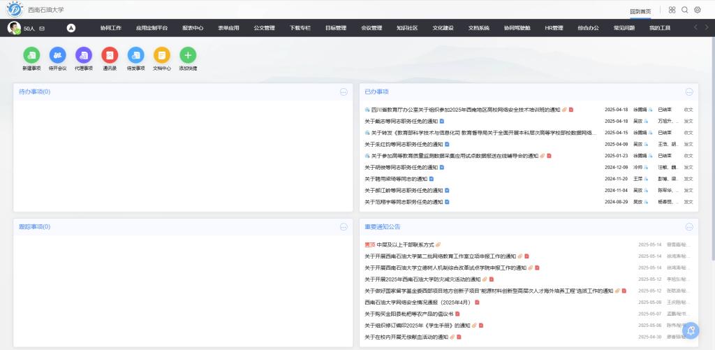Click the 新建事项 green shortcut icon
715x350 pixels.
click(31, 55)
